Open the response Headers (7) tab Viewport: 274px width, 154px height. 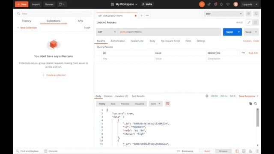coord(122,96)
